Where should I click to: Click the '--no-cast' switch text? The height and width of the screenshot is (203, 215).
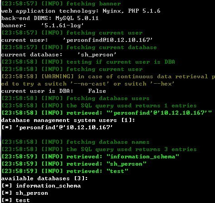click(89, 84)
